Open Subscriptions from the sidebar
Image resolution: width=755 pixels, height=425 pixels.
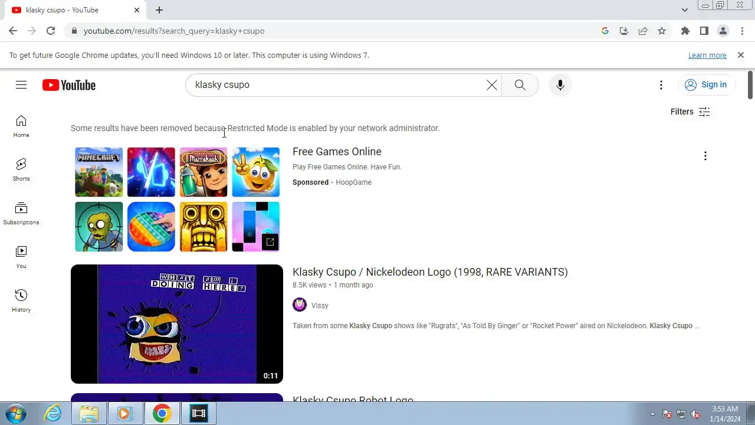21,214
